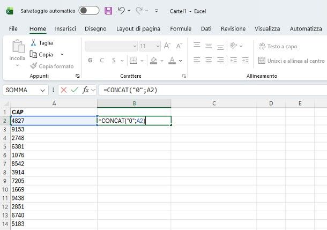Open Customize Quick Access Toolbar dropdown
327x230 pixels.
click(157, 11)
